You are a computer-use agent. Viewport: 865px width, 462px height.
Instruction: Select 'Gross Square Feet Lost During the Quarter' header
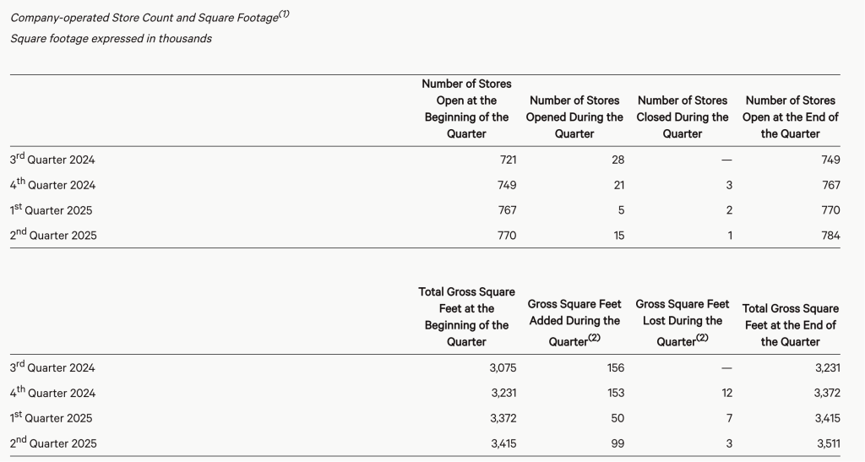tap(683, 322)
